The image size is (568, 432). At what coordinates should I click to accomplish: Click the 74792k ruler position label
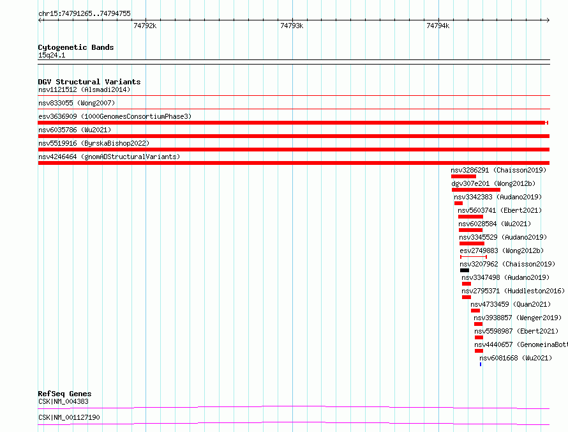(145, 26)
